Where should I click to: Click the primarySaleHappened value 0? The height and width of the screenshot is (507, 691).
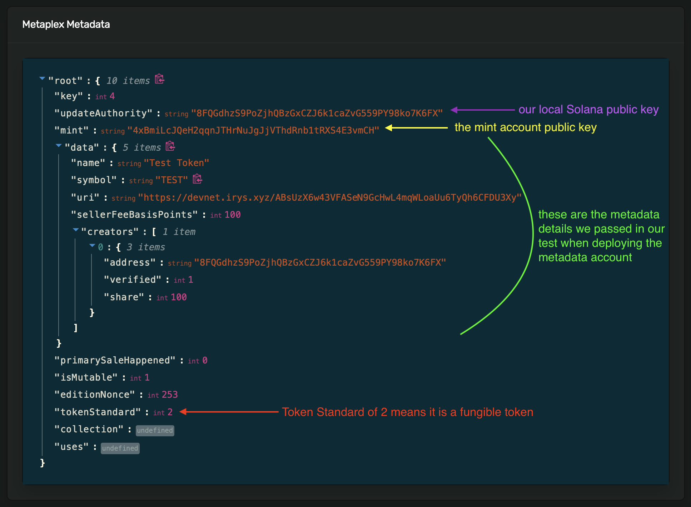204,360
